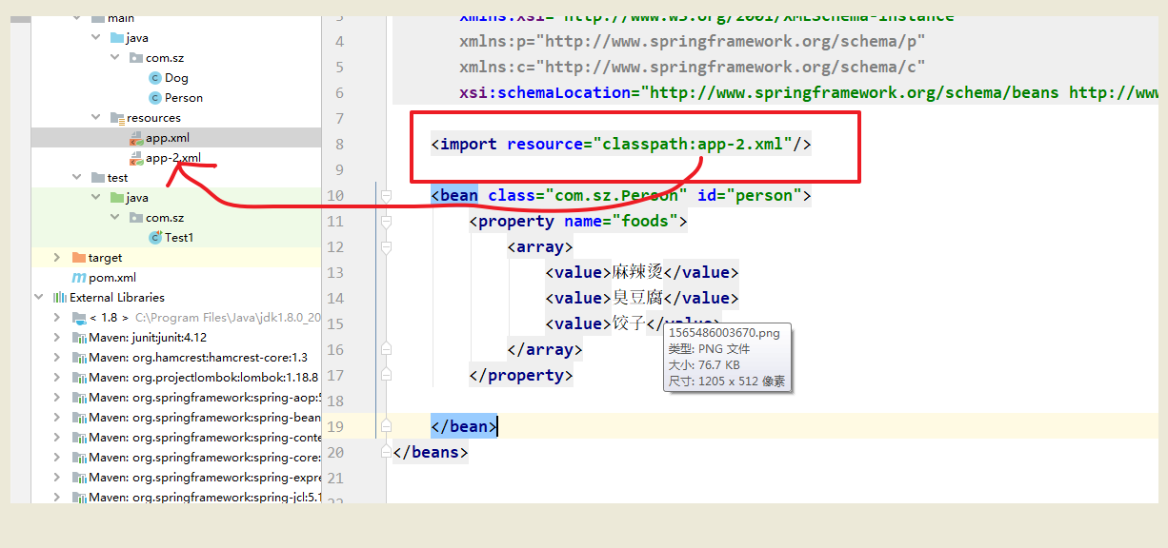Expand the < 1.8 > JDK node

pos(57,318)
